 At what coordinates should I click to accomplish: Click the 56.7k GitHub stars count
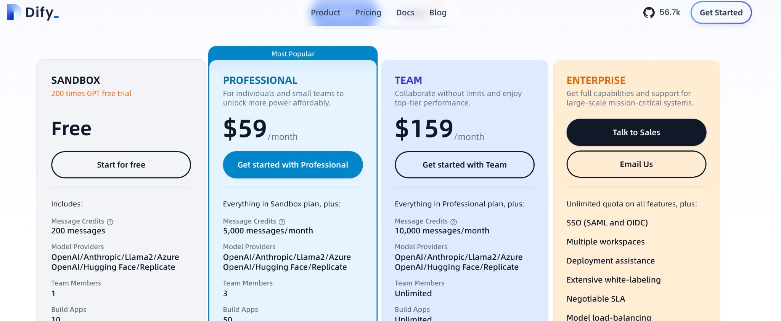coord(670,13)
